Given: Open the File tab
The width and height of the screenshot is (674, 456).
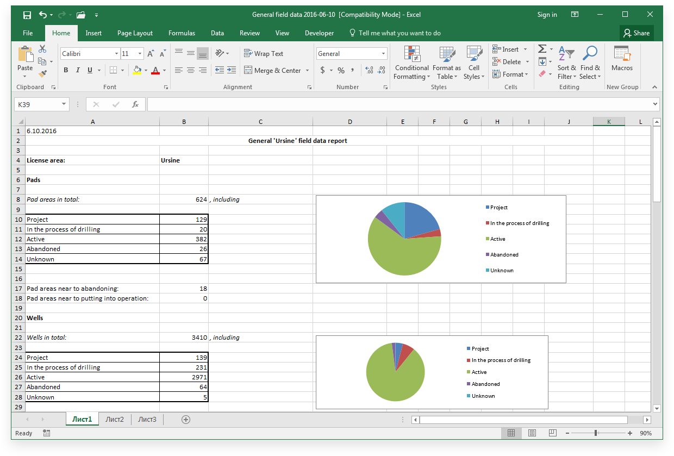Looking at the screenshot, I should [28, 33].
